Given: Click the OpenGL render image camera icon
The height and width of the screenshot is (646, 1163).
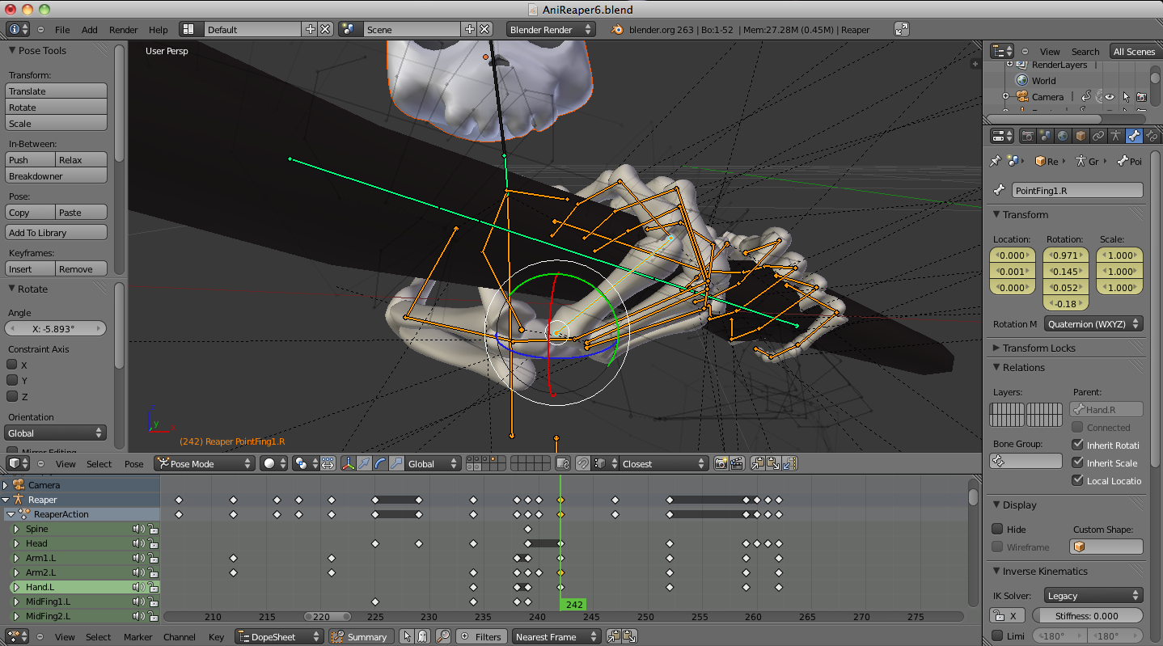Looking at the screenshot, I should (x=721, y=463).
